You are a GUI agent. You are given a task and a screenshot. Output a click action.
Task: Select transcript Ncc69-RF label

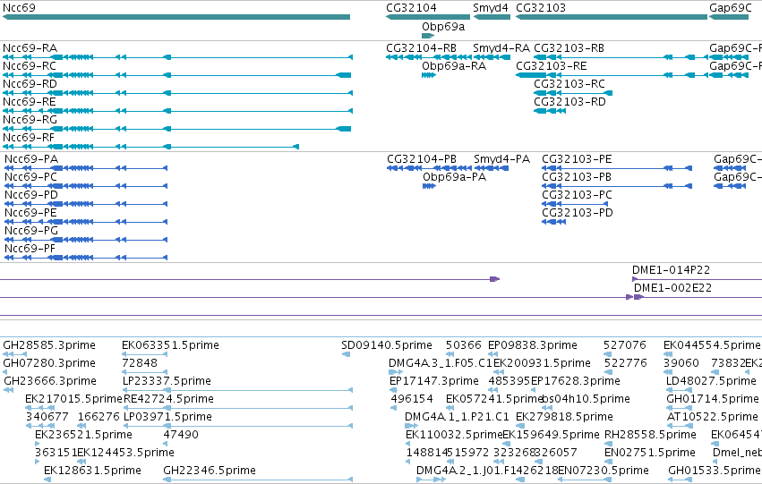(x=29, y=138)
